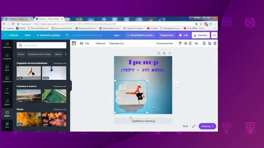Screen dimensions: 264x148
Task: Show all Backgrounds videos
Action: coord(60,109)
